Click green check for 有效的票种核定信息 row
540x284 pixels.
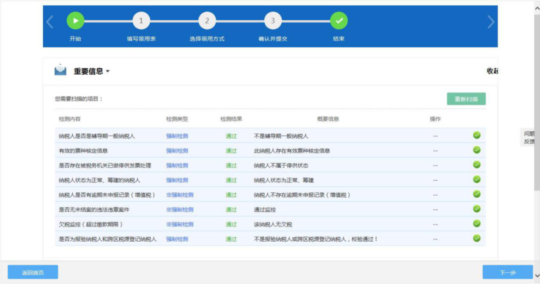(x=476, y=150)
